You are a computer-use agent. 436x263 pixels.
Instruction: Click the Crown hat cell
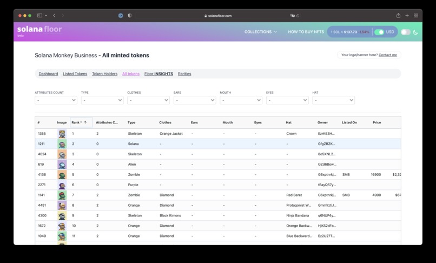click(292, 134)
